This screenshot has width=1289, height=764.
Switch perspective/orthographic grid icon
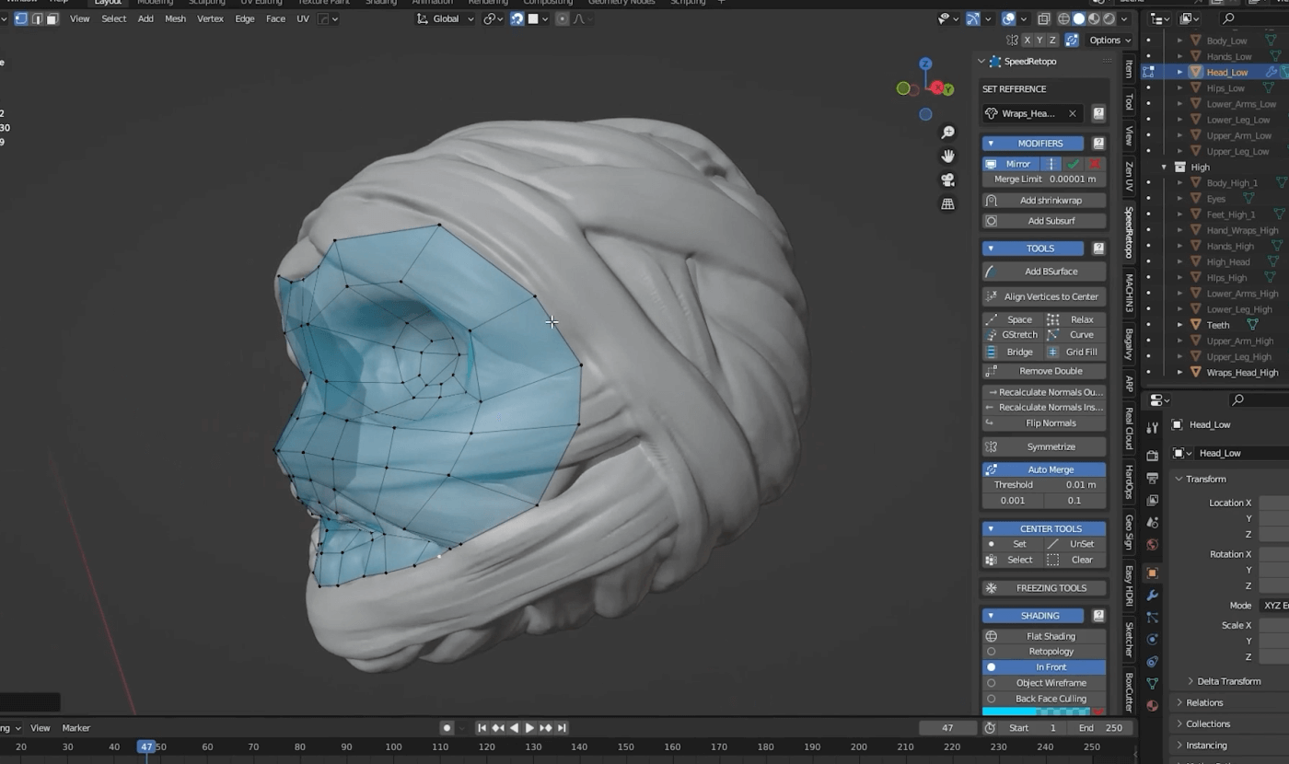pyautogui.click(x=947, y=204)
